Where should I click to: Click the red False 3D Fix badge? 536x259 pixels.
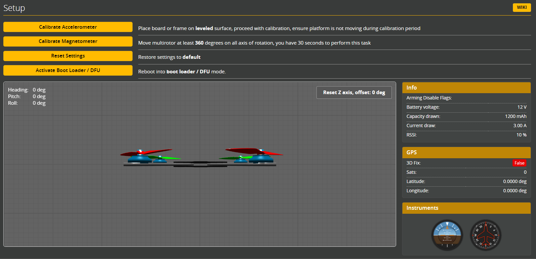click(519, 163)
